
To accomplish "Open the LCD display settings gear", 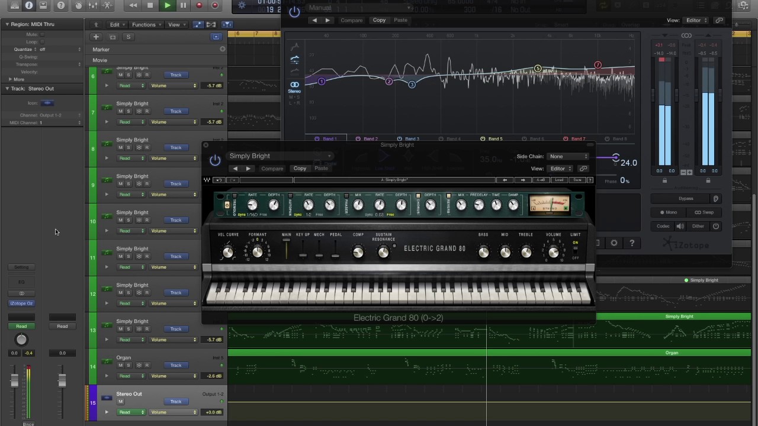I will 241,5.
